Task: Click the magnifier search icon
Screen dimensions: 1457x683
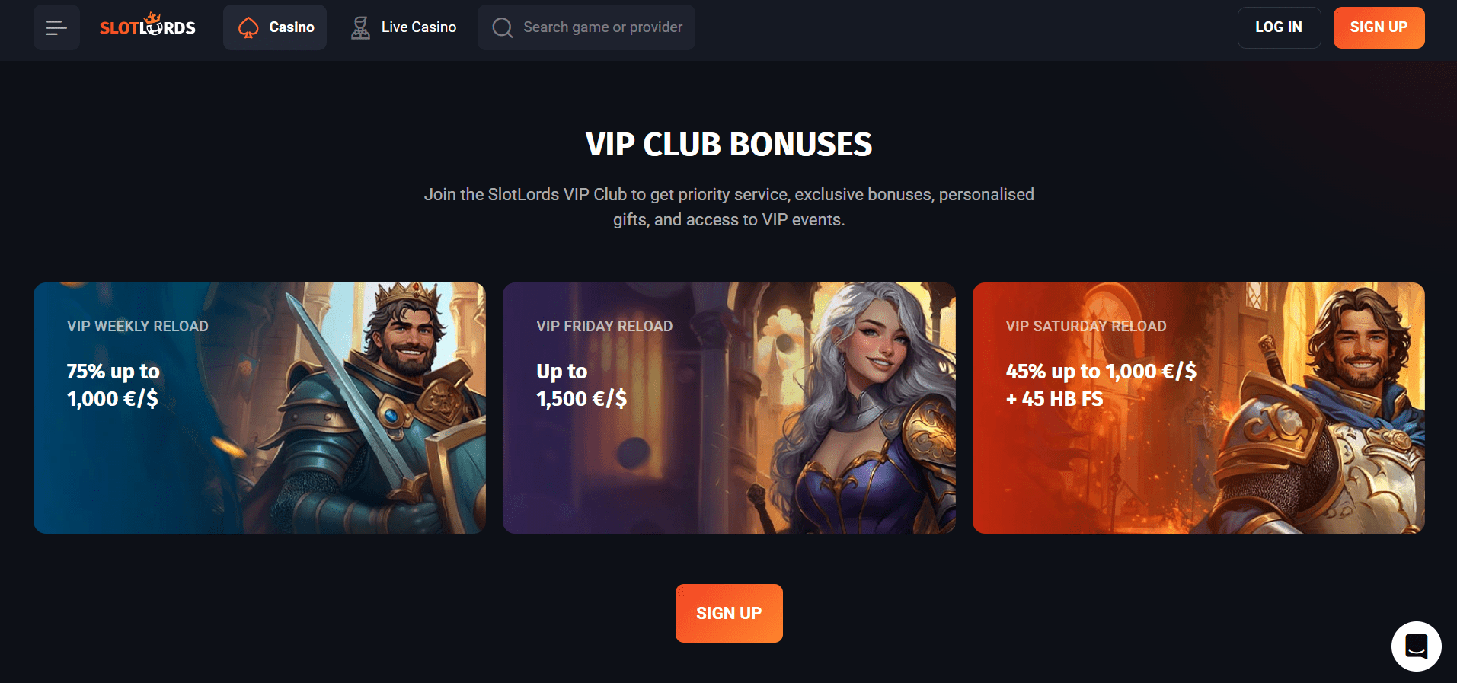Action: [503, 27]
